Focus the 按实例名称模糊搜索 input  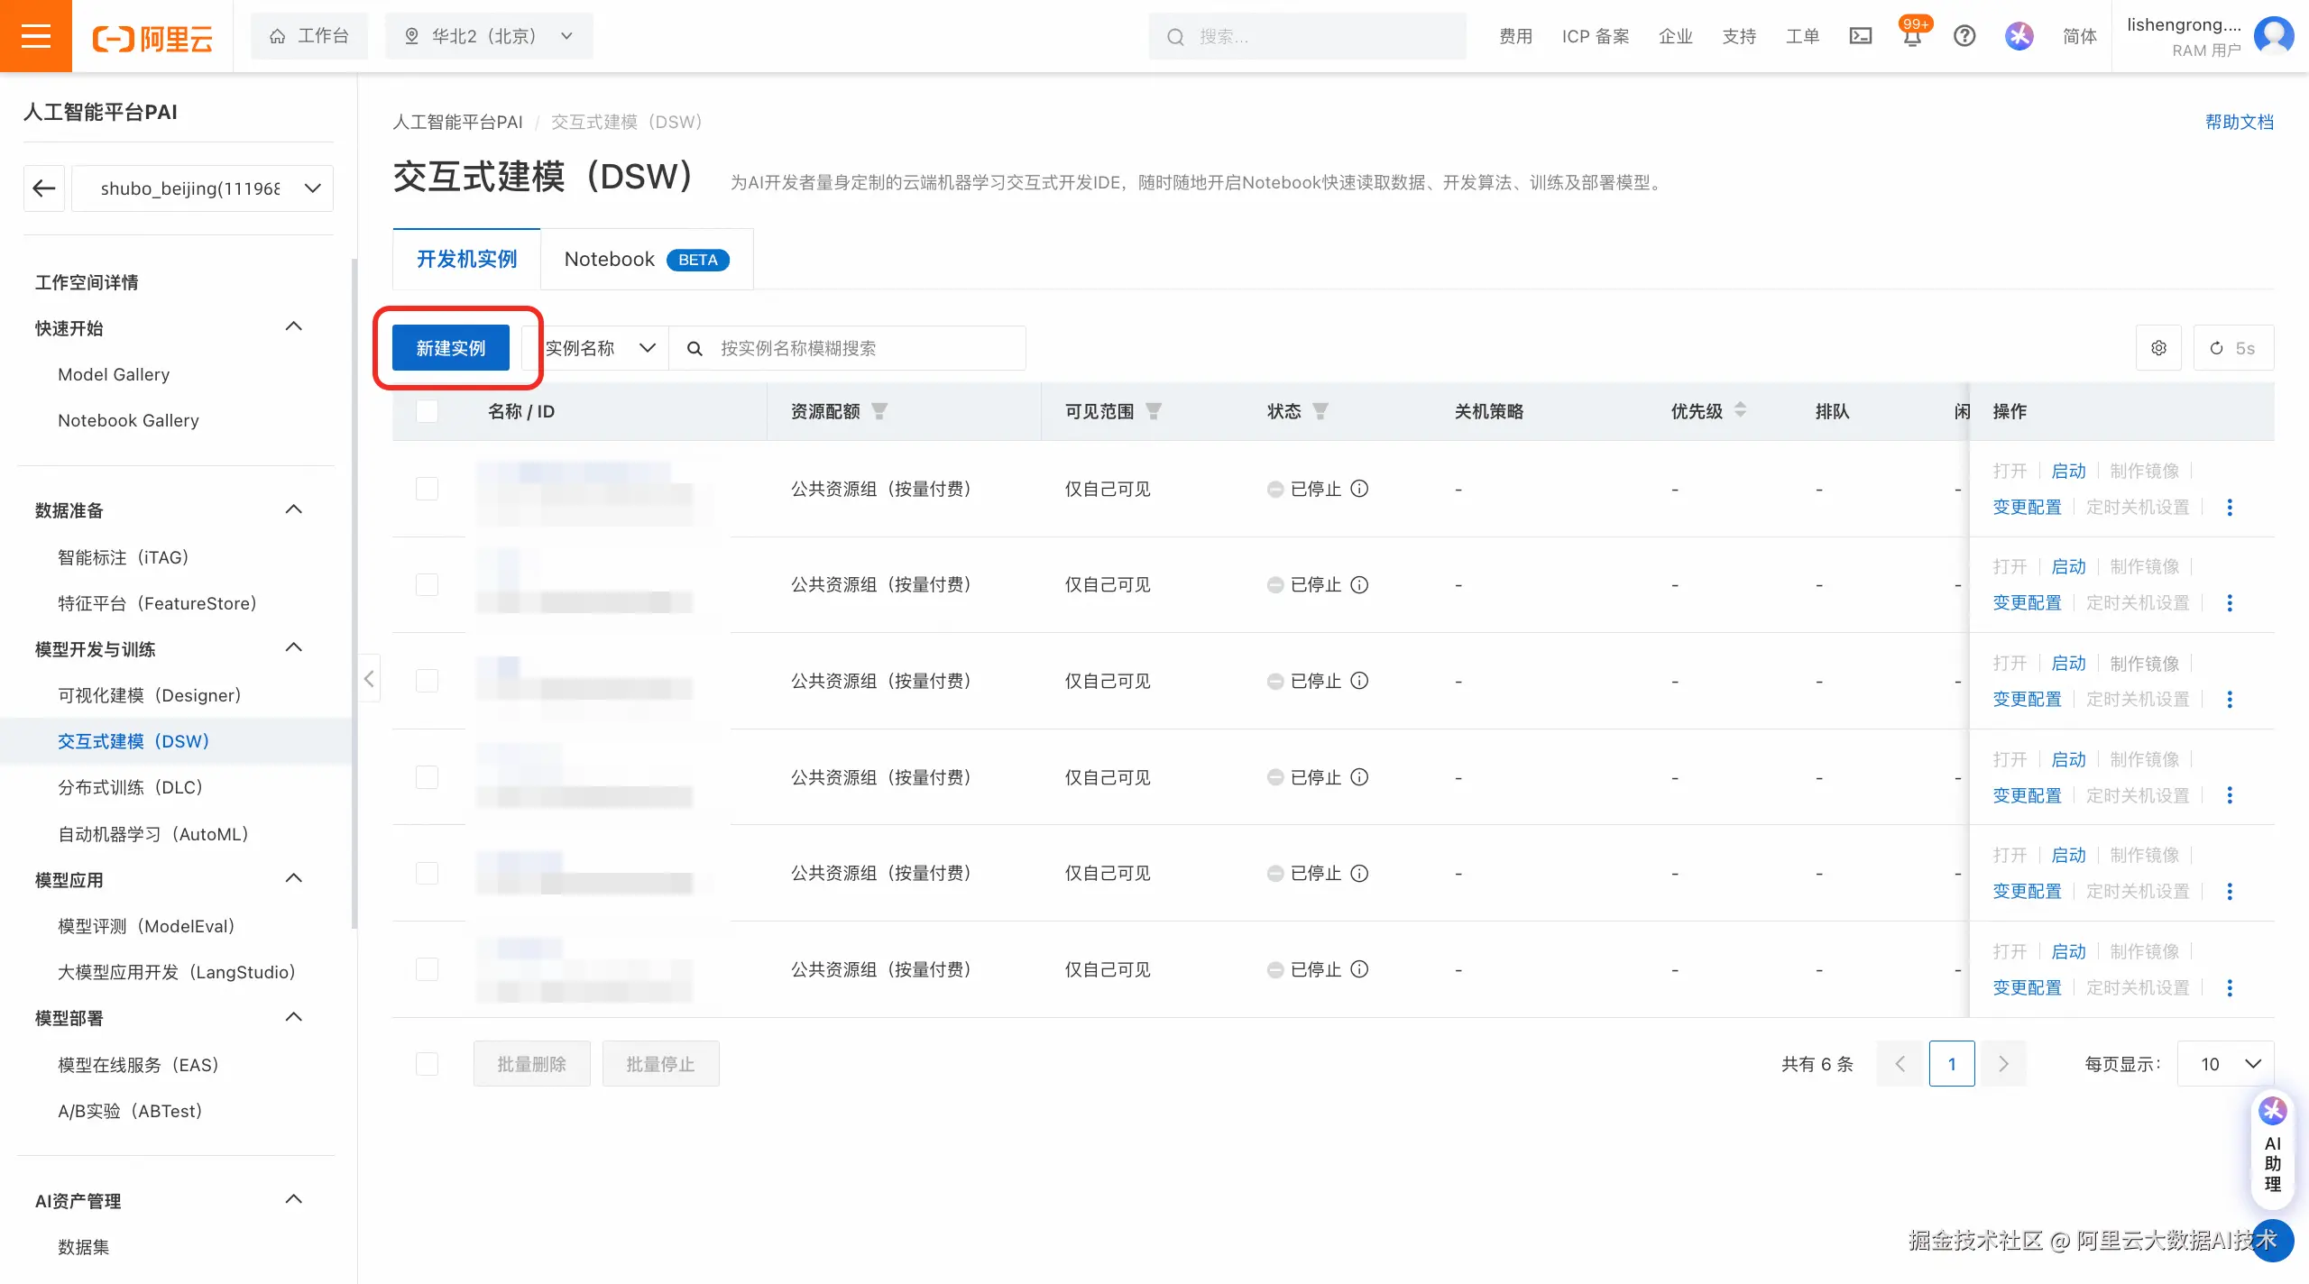click(x=848, y=348)
